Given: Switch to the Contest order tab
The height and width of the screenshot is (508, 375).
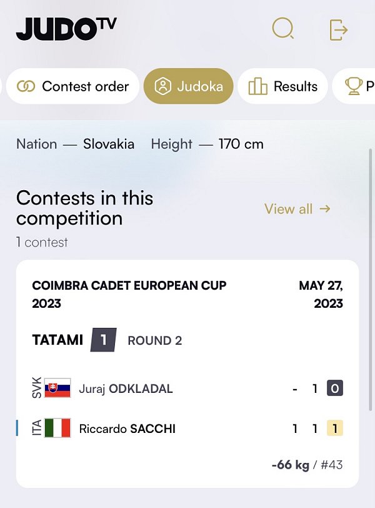Looking at the screenshot, I should click(x=72, y=86).
